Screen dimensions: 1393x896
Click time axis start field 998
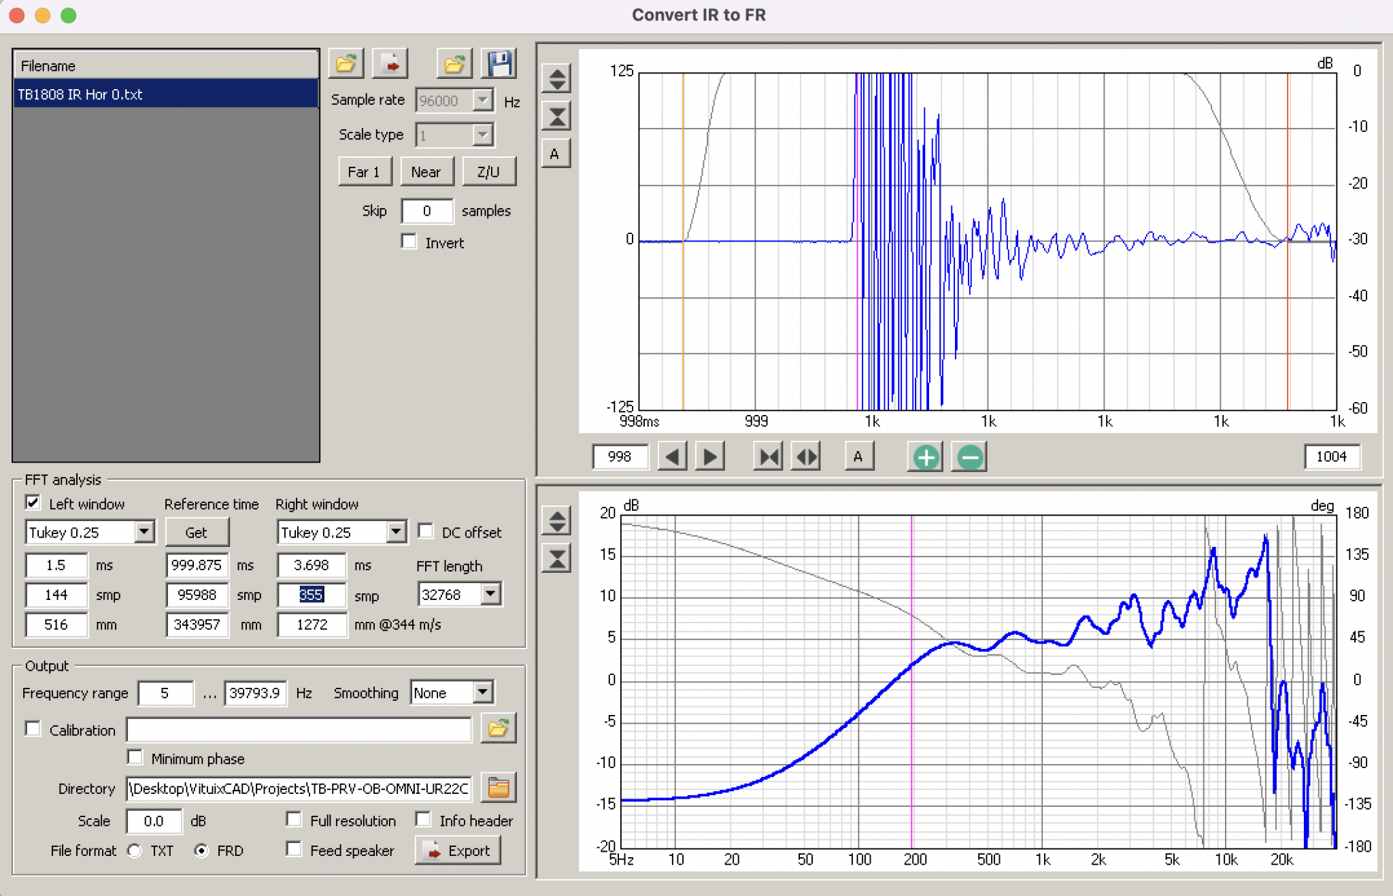coord(620,457)
